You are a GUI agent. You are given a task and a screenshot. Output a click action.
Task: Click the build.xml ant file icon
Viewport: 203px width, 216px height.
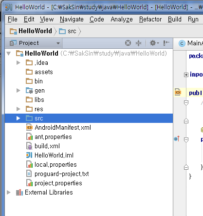click(x=29, y=146)
